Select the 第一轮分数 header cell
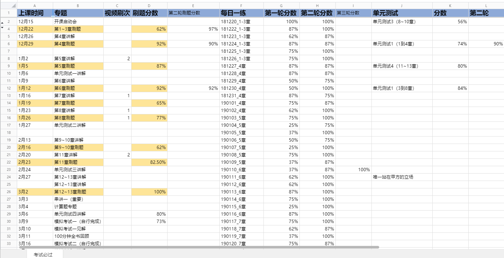This screenshot has height=258, width=504. click(281, 13)
